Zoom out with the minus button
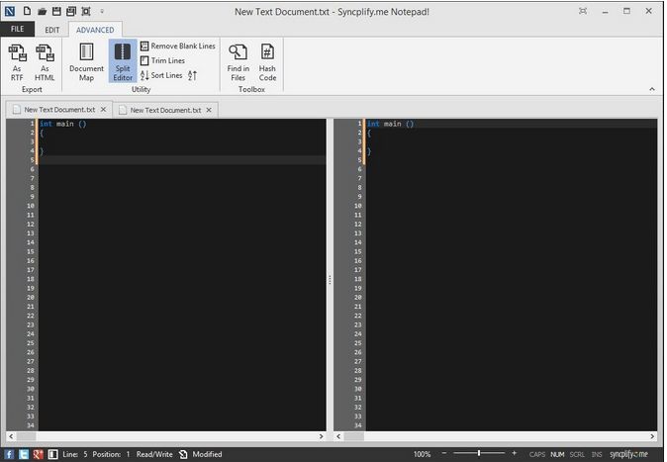The image size is (667, 462). pos(444,453)
